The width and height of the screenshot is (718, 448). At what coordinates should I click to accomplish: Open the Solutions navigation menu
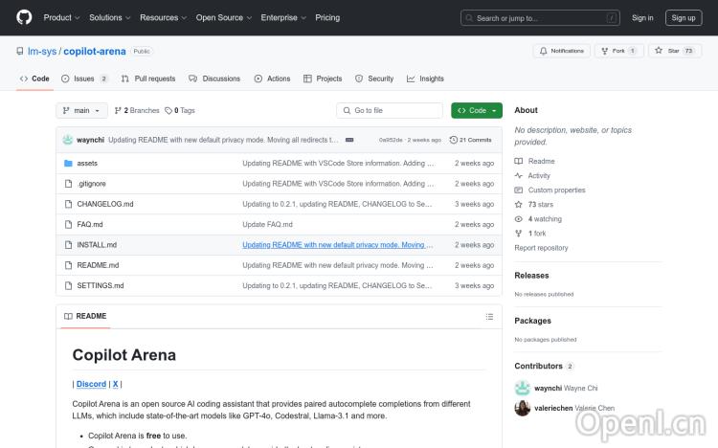coord(109,17)
